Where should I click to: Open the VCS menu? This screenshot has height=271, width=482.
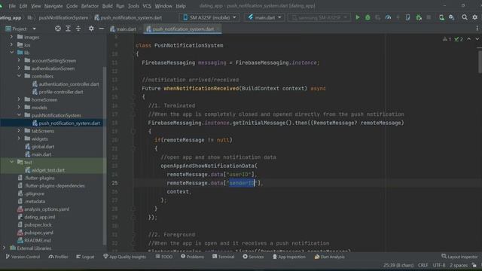pos(147,6)
